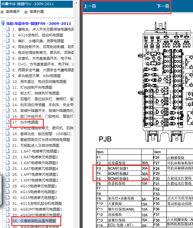Screen dimensions: 193x228
Task: Click document icon beside 25、1.6AT电喷单元电路图4
Action: (x=7, y=168)
